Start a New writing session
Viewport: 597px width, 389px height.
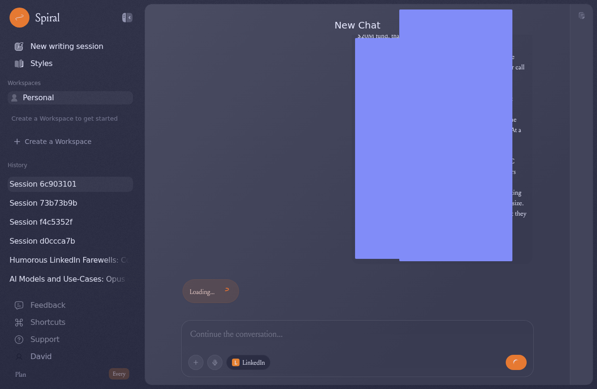click(x=67, y=47)
